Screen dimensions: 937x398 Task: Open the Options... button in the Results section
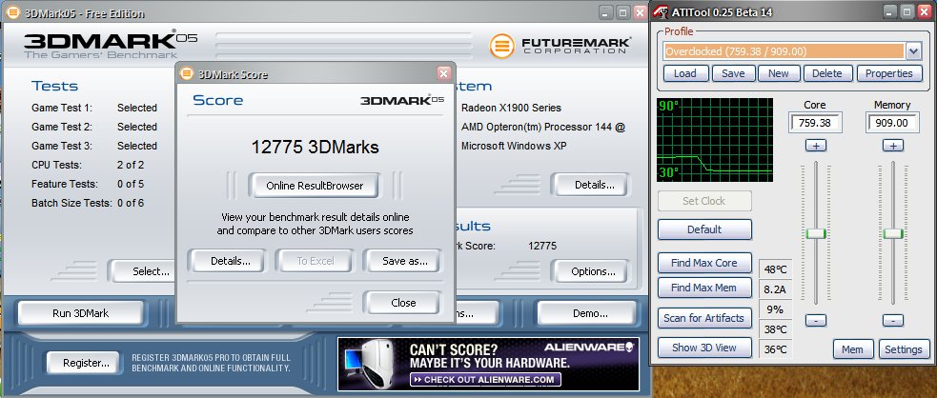590,271
